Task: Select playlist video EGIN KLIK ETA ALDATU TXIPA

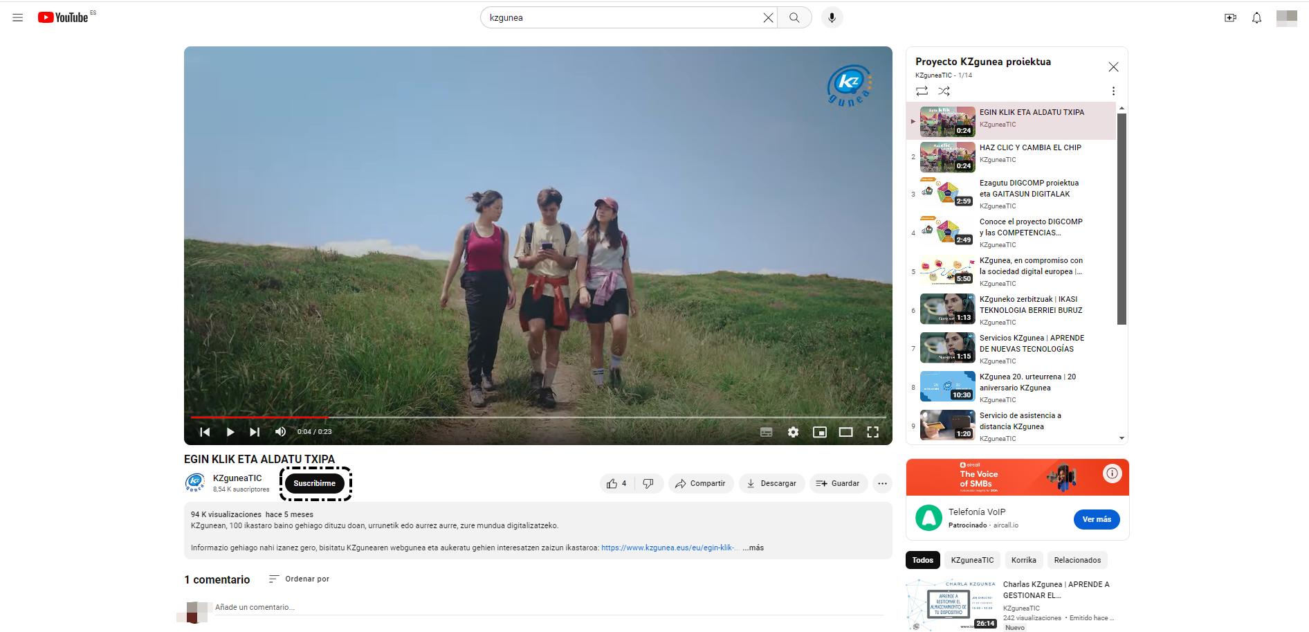Action: [1011, 121]
